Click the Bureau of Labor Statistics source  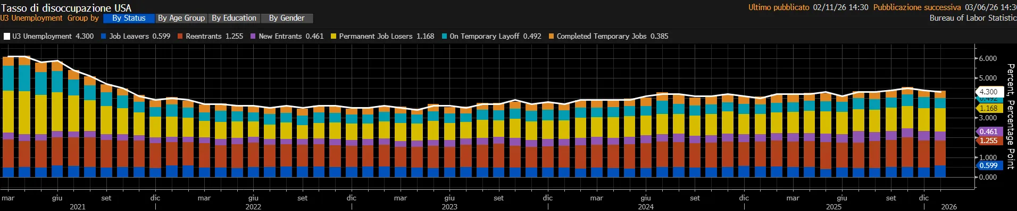[x=973, y=18]
